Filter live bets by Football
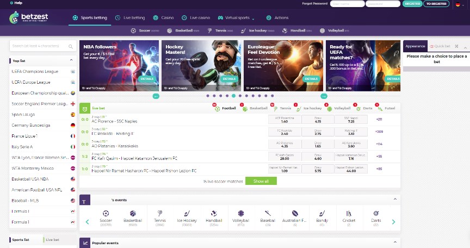Screen dimensions: 470x248 click(225, 108)
